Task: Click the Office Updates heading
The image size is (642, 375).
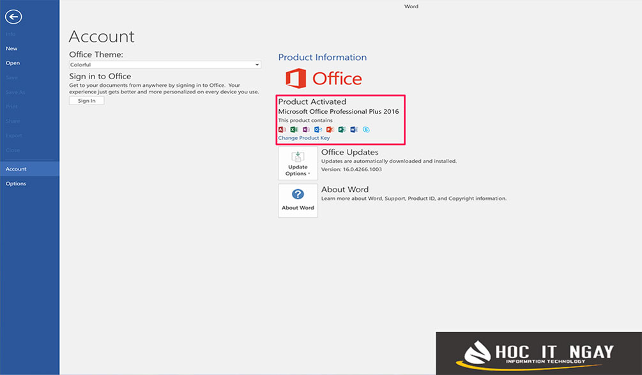Action: coord(349,152)
